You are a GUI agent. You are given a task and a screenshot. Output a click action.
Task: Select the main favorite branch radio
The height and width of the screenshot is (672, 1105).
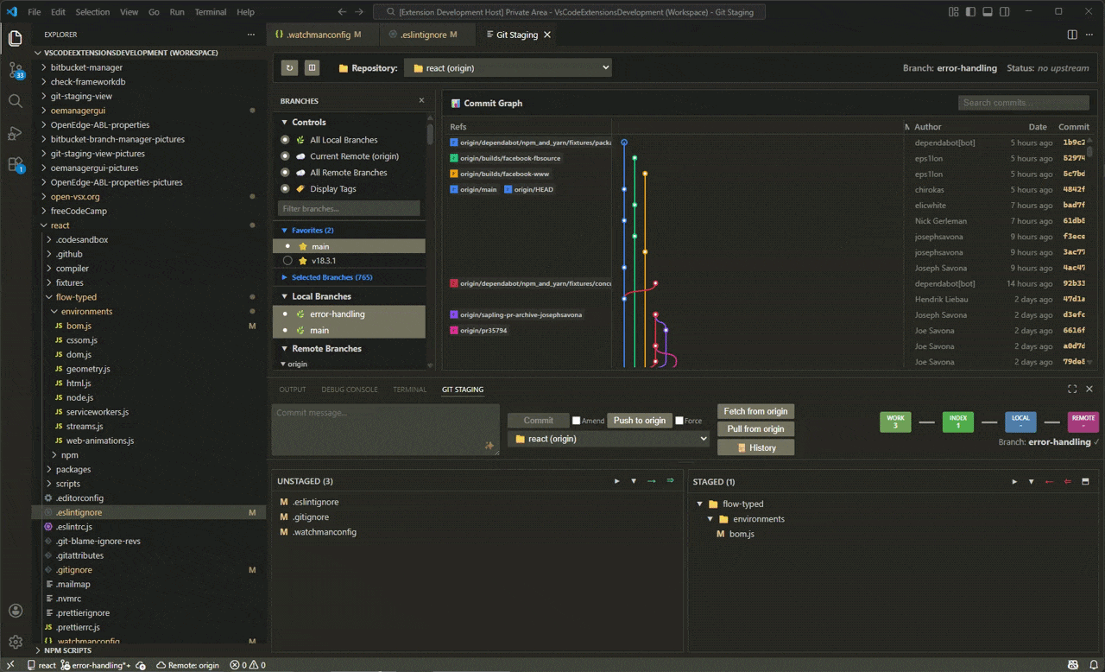pos(287,246)
